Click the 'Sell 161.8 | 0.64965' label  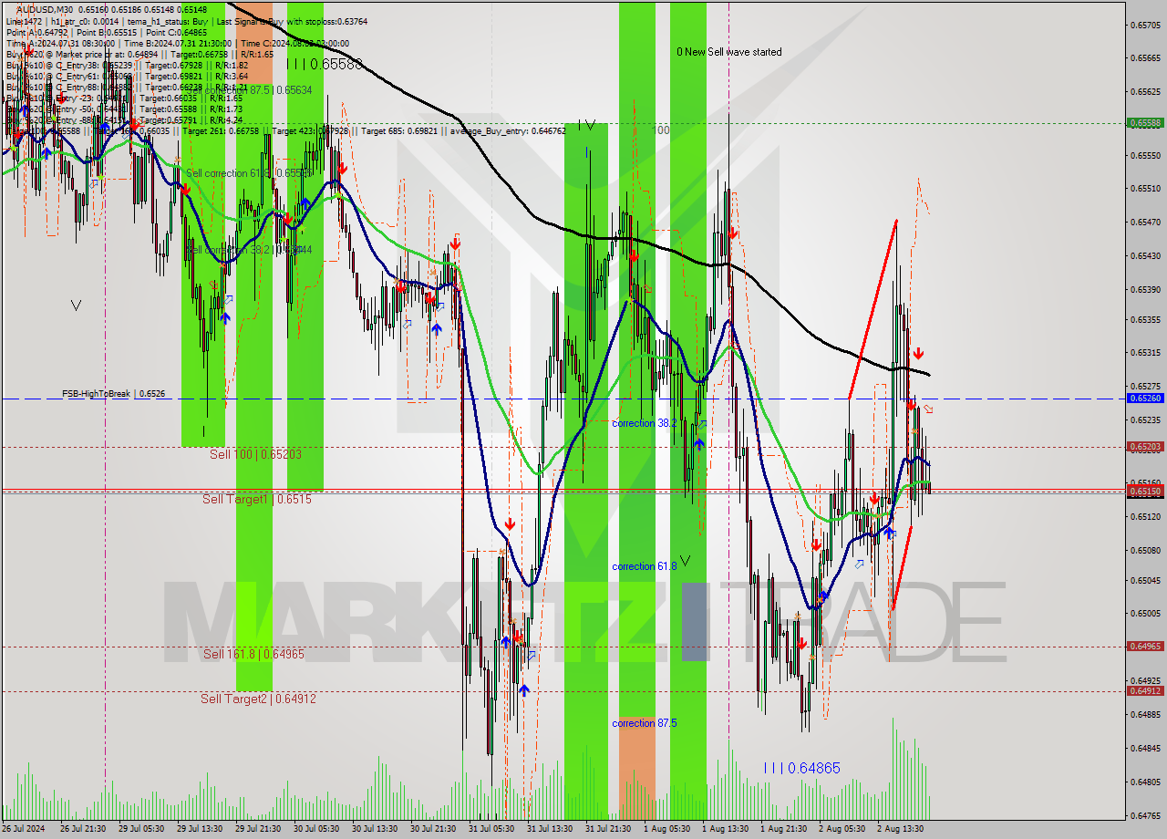[253, 654]
